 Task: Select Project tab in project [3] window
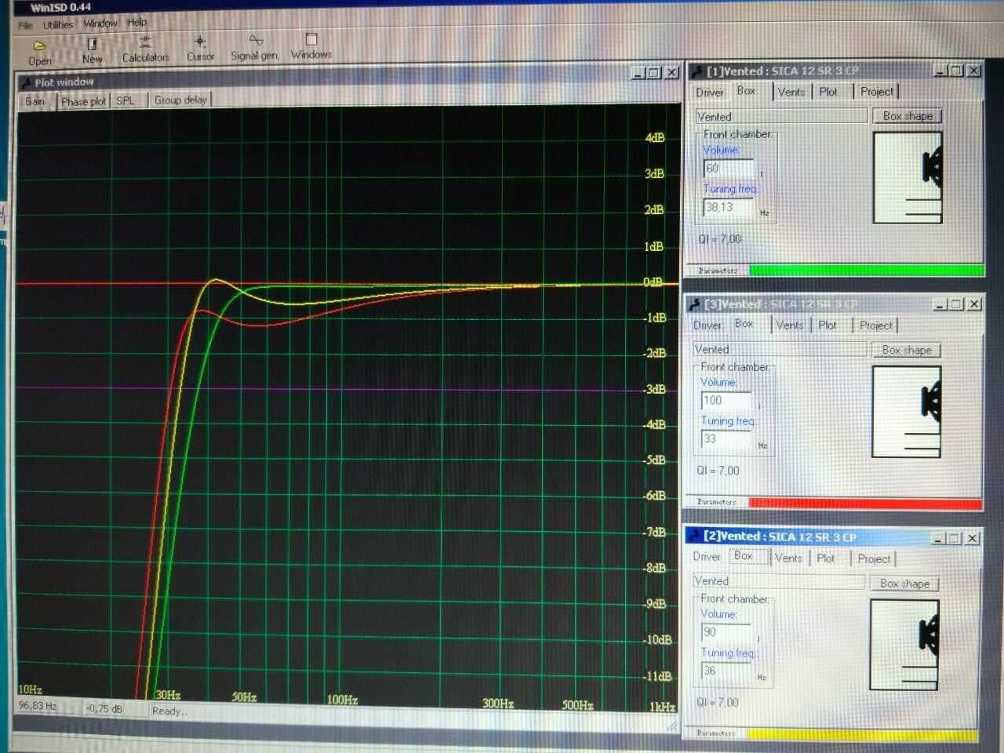875,325
